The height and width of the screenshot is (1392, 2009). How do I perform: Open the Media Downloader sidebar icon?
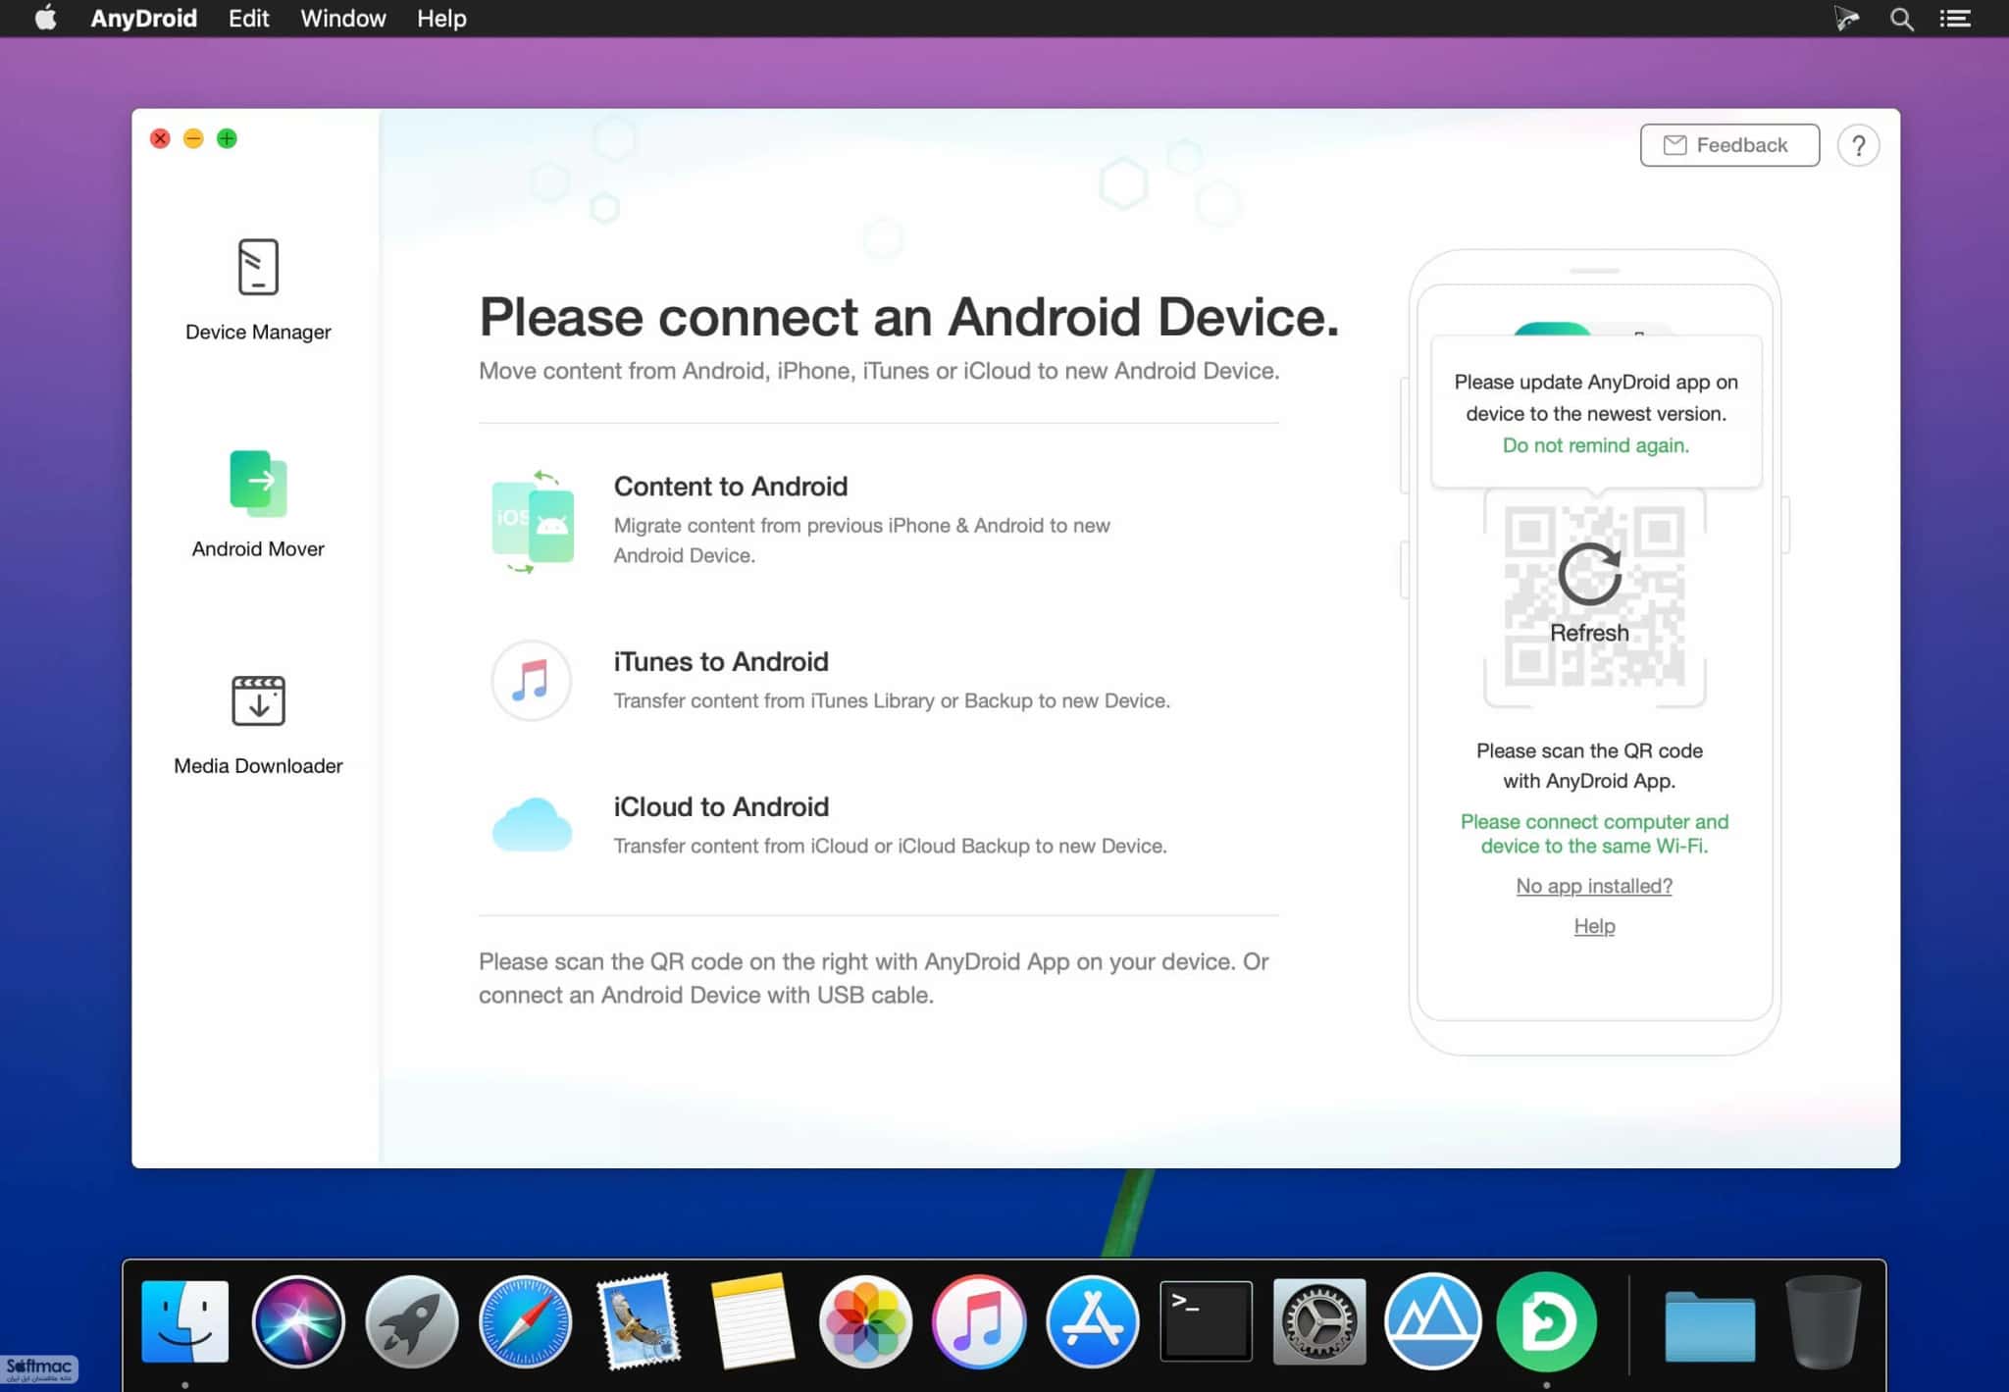click(258, 700)
